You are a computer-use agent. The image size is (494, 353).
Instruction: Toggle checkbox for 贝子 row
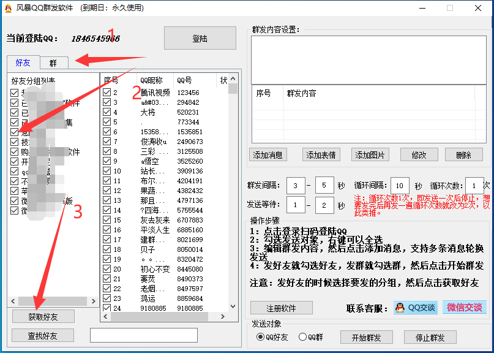click(107, 249)
